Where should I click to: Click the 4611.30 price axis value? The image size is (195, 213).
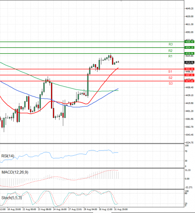(189, 24)
